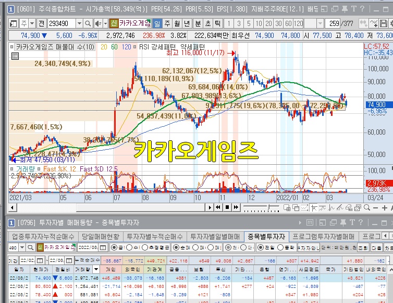Select the 일 daily period button
Viewport: 393px width, 303px height.
tap(157, 24)
